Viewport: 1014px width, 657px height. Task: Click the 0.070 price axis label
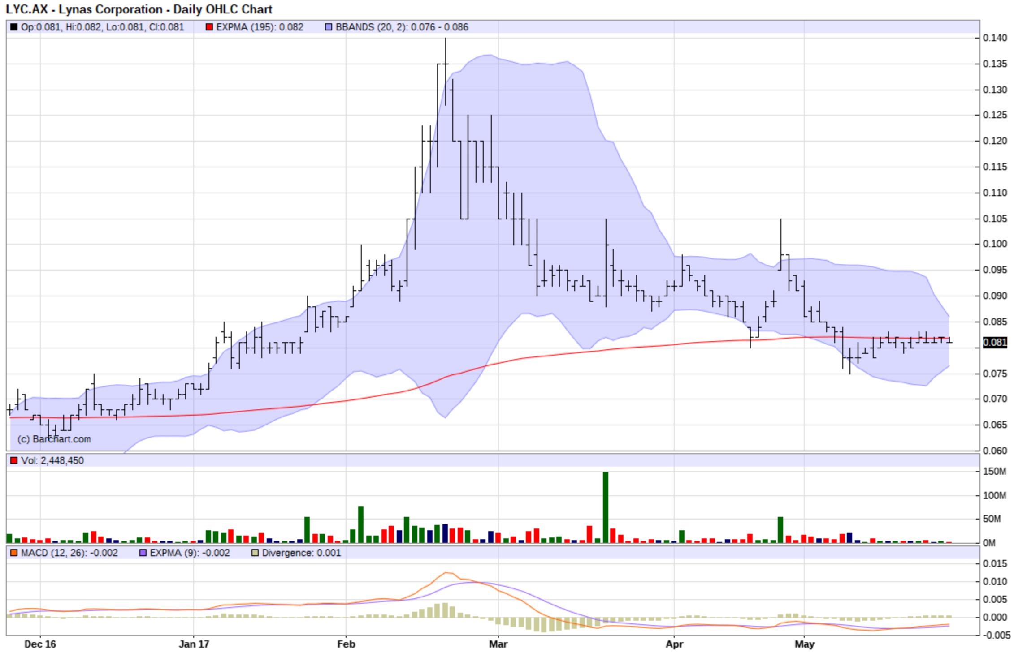point(995,399)
